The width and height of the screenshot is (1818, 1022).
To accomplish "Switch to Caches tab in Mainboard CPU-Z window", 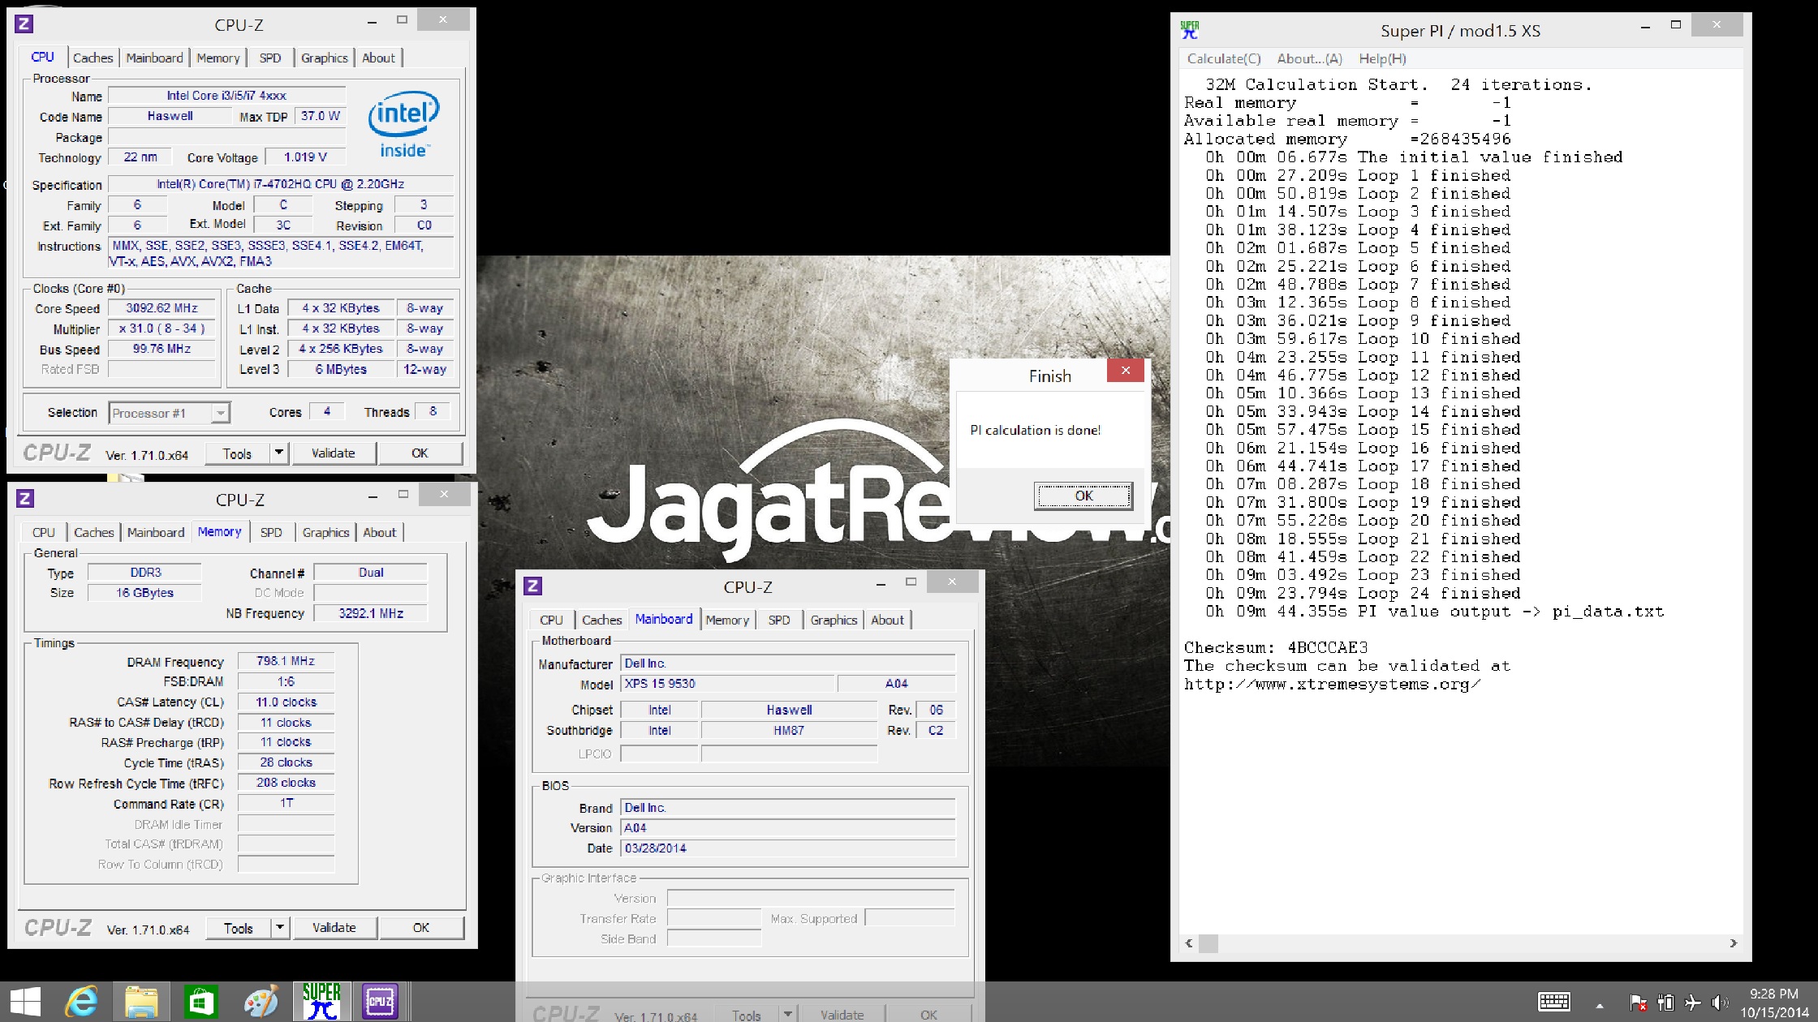I will tap(601, 620).
